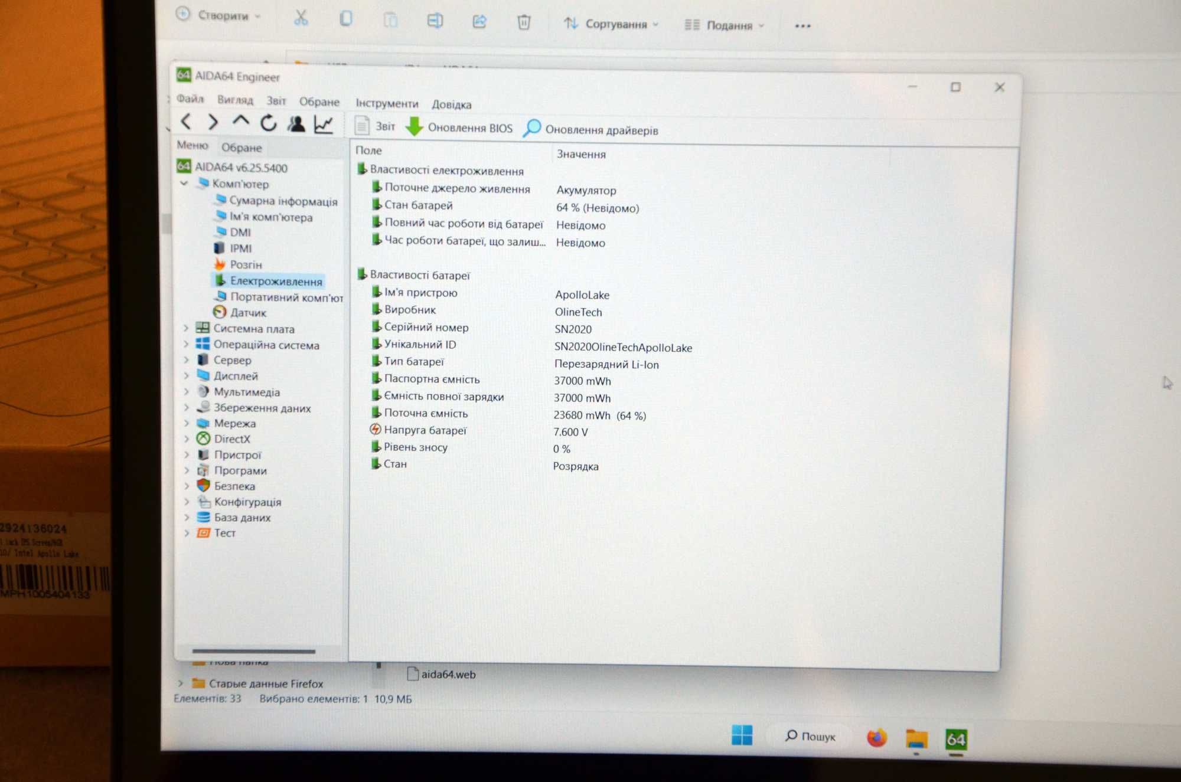Select Сумарна інформація tree item

click(x=277, y=201)
